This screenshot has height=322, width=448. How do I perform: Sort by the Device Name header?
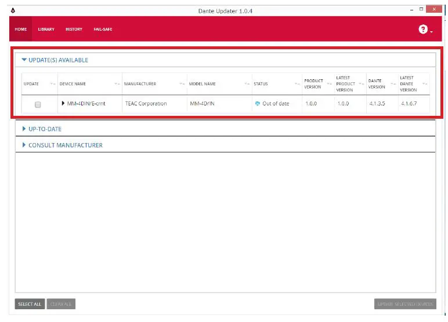click(73, 84)
